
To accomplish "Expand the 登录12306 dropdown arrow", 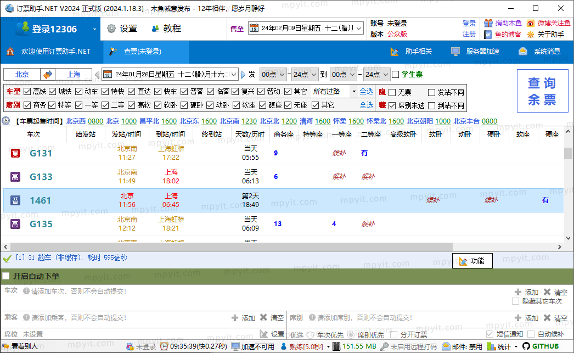I will [x=94, y=29].
